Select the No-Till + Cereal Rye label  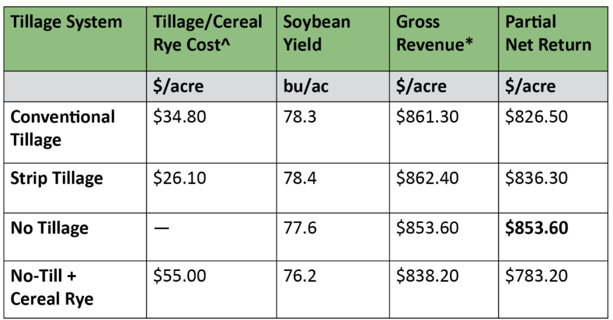point(52,287)
